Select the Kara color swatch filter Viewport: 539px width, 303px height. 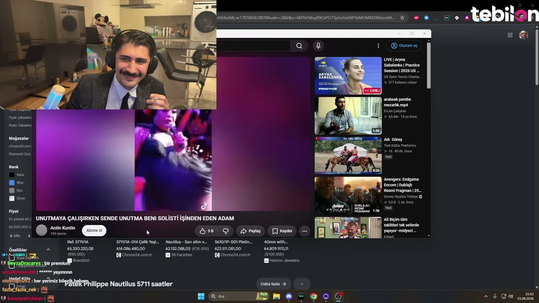point(12,175)
